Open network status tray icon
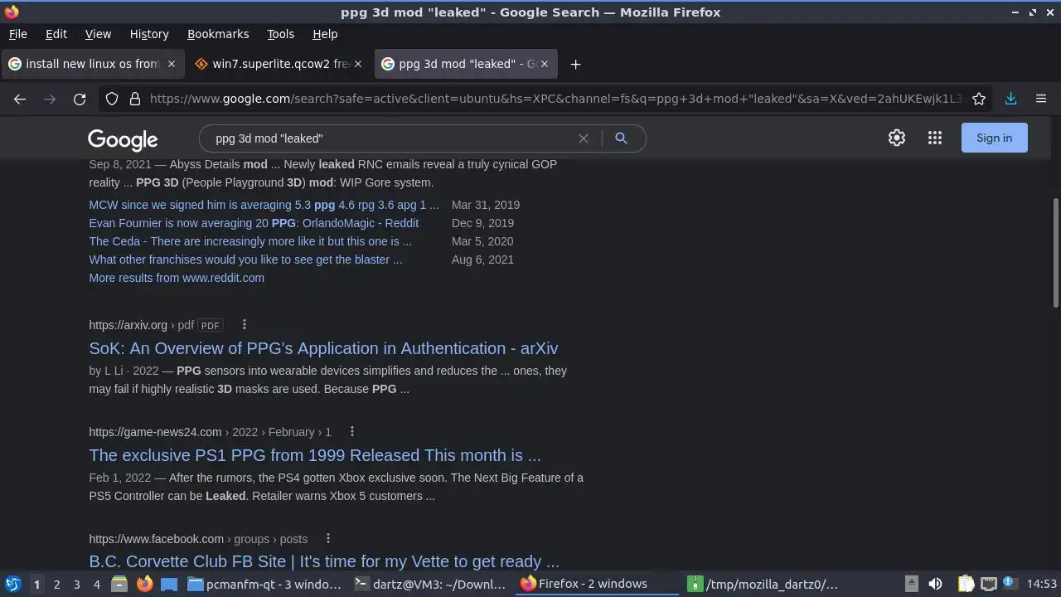The width and height of the screenshot is (1061, 597). 988,584
